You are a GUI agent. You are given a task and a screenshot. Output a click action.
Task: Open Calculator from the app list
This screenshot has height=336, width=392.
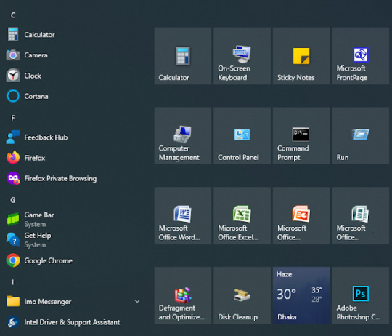click(x=73, y=35)
